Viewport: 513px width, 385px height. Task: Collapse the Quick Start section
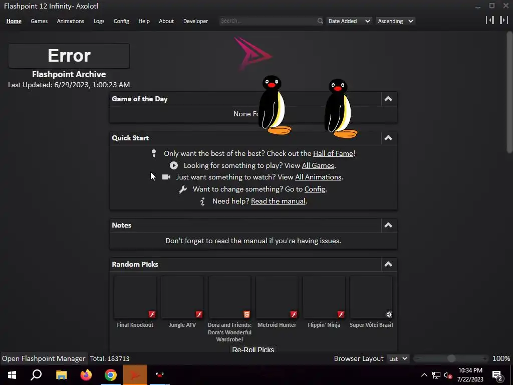[x=388, y=138]
